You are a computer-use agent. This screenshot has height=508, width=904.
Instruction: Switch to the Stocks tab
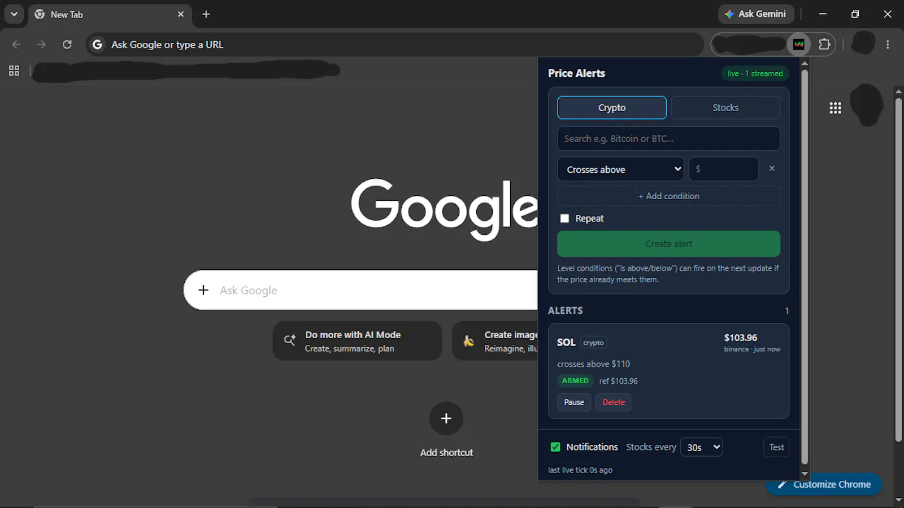pos(725,107)
